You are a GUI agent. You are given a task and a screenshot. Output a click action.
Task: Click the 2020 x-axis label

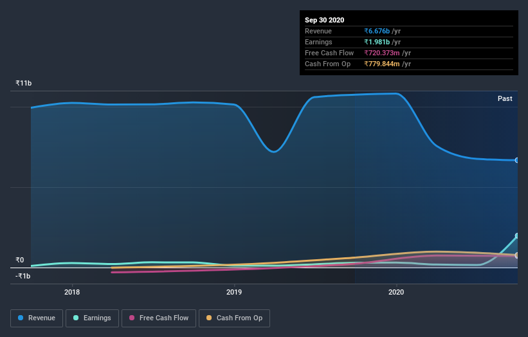[396, 292]
